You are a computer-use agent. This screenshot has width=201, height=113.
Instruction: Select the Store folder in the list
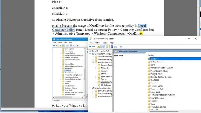(x=153, y=104)
